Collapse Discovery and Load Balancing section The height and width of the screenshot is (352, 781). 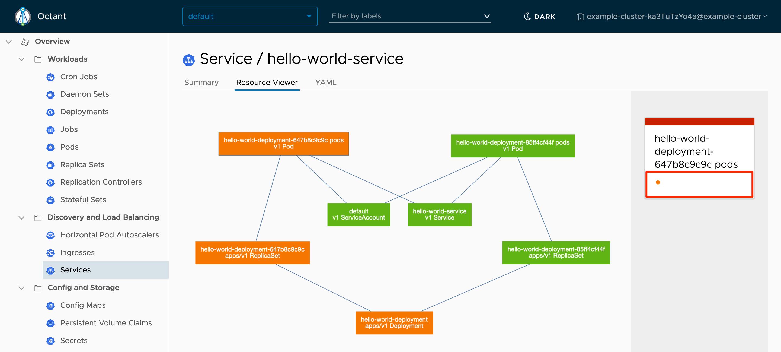coord(21,217)
